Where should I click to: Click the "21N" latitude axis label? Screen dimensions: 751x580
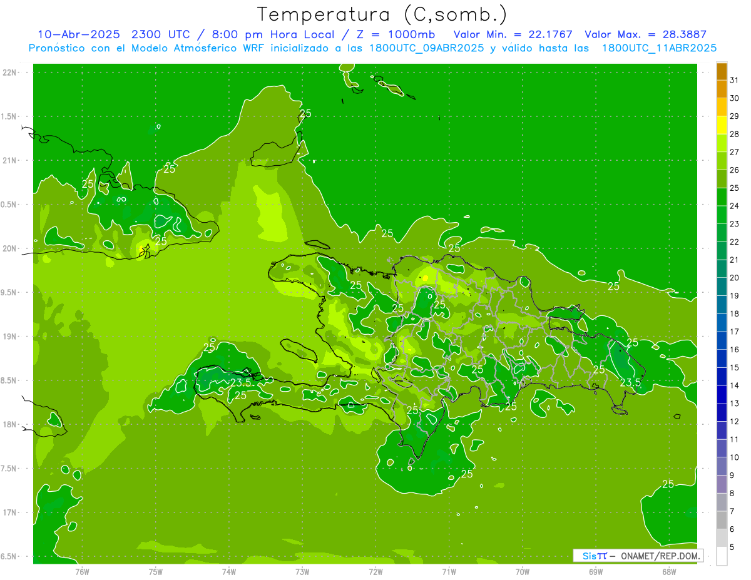tap(9, 161)
